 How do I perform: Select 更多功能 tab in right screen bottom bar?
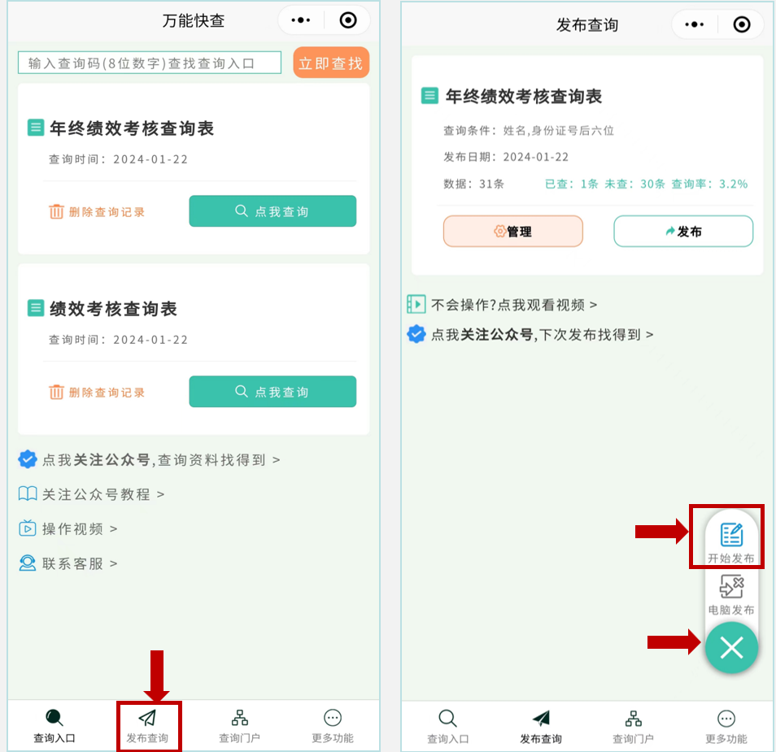pyautogui.click(x=726, y=727)
